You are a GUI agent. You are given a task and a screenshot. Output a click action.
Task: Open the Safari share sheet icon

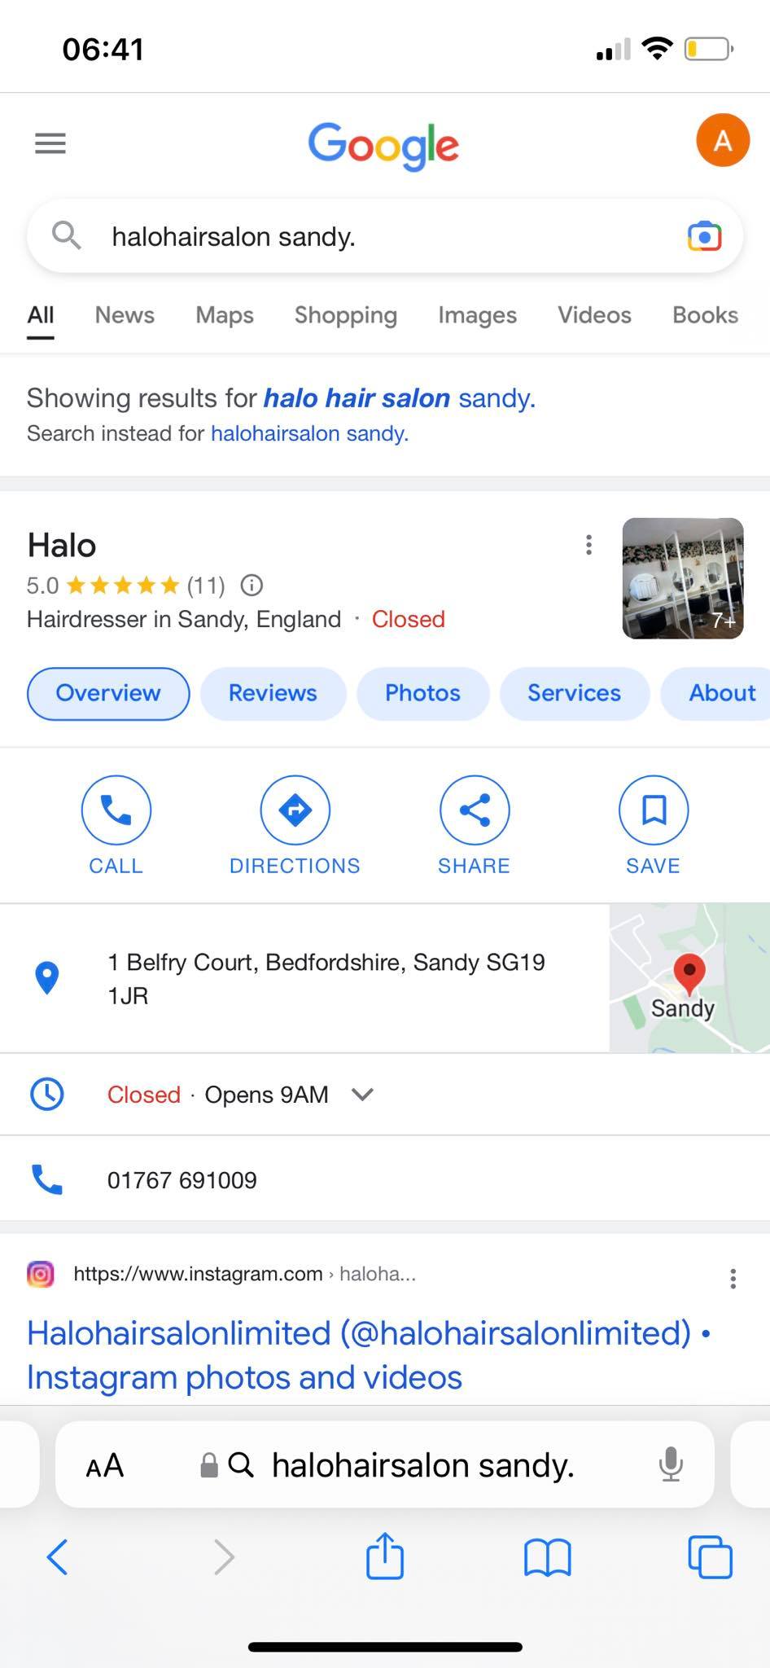coord(384,1556)
